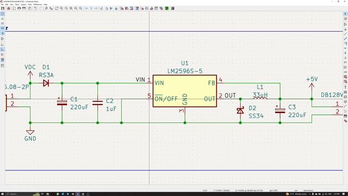Select the Add Bus tool
348x196 pixels.
tap(345, 39)
